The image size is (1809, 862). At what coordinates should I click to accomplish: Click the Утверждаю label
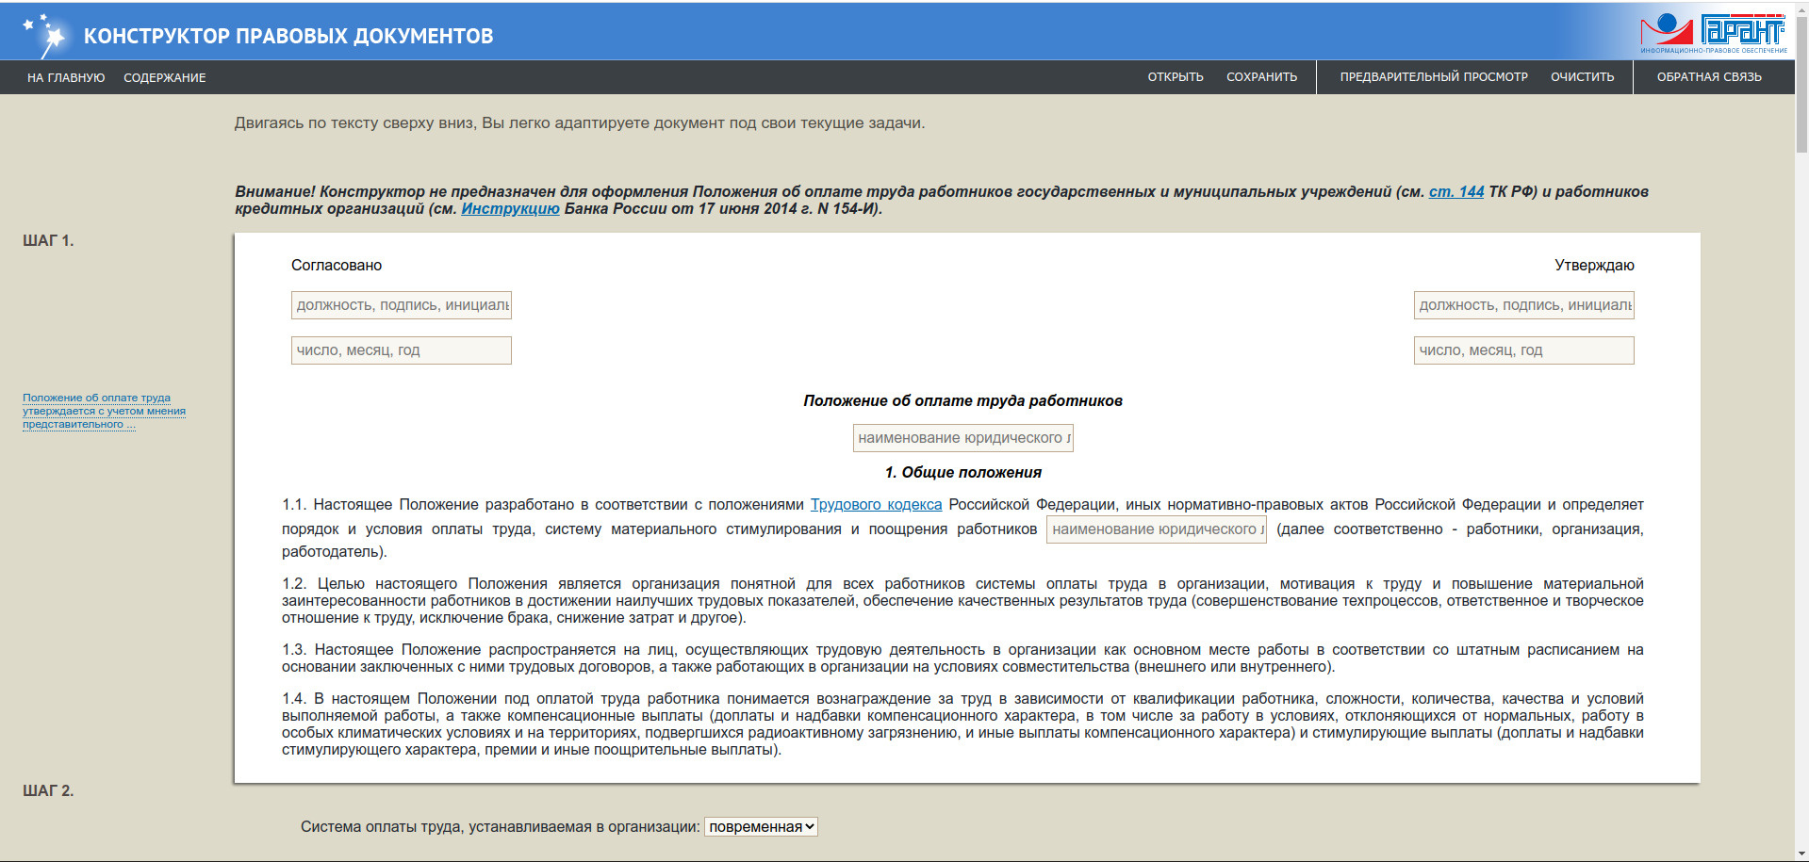coord(1594,265)
